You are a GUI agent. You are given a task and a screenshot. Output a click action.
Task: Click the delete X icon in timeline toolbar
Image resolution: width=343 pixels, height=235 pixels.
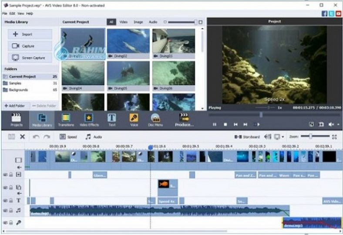point(23,136)
